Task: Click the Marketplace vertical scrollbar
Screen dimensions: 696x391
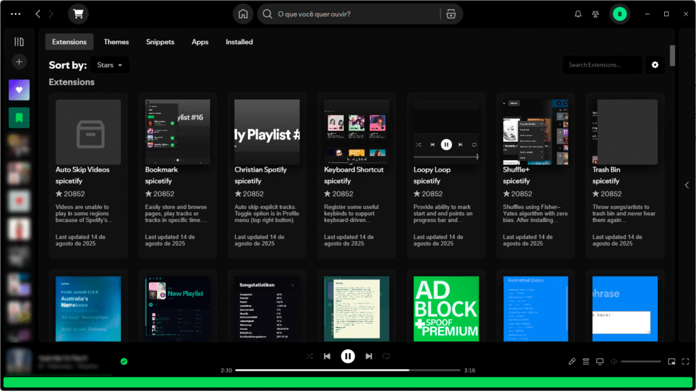Action: click(x=672, y=56)
